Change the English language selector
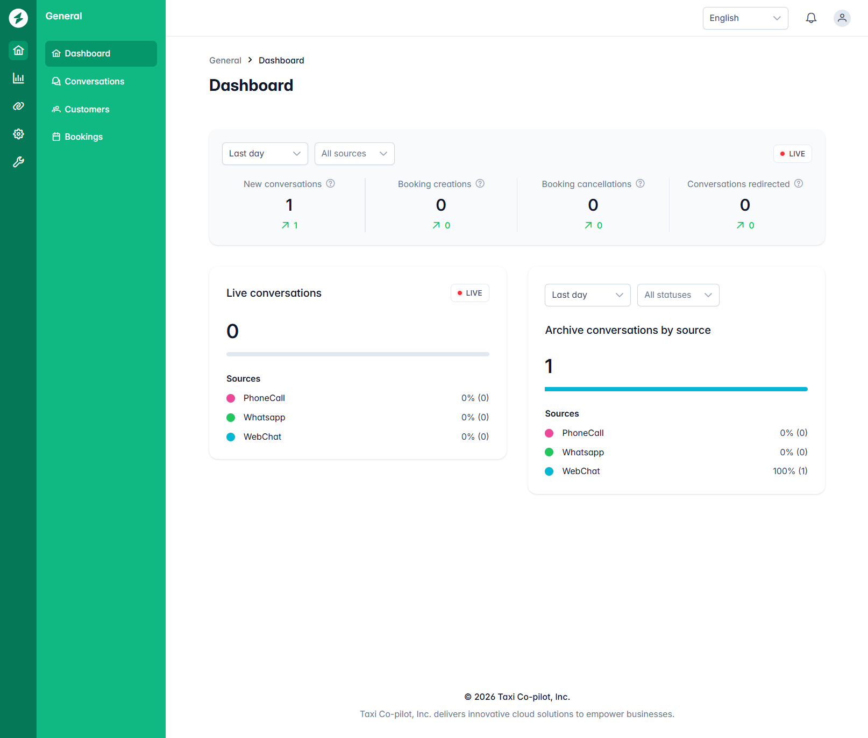The image size is (868, 738). click(745, 18)
